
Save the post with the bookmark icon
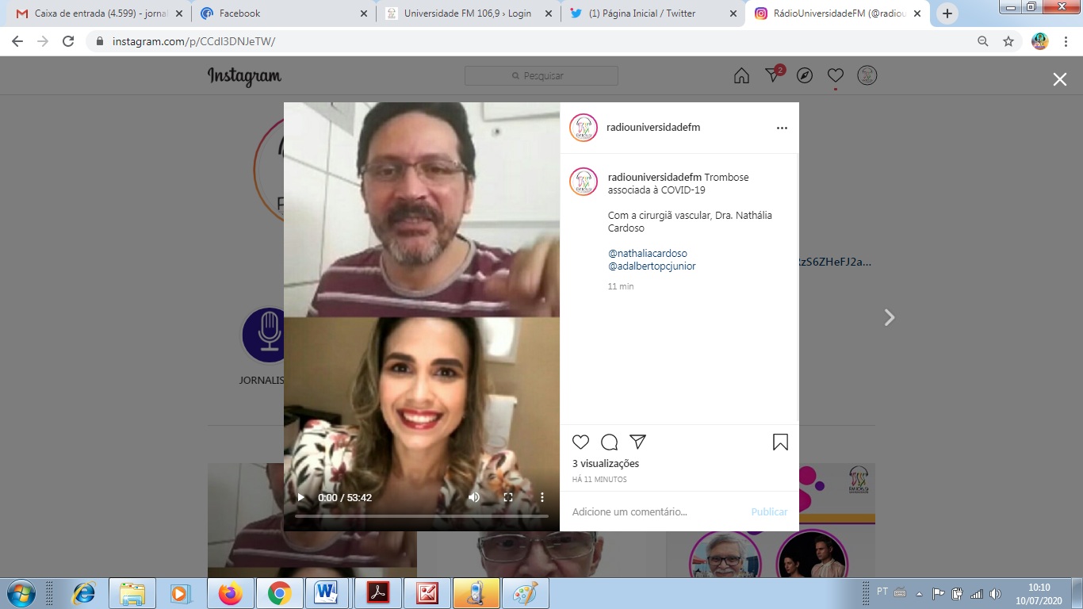(x=780, y=442)
